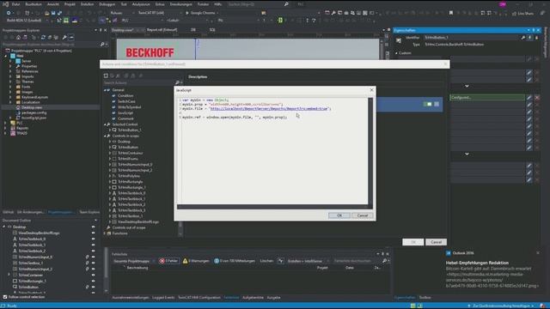Click the localhost ReportServer URL in the code
The image size is (550, 309).
(268, 109)
